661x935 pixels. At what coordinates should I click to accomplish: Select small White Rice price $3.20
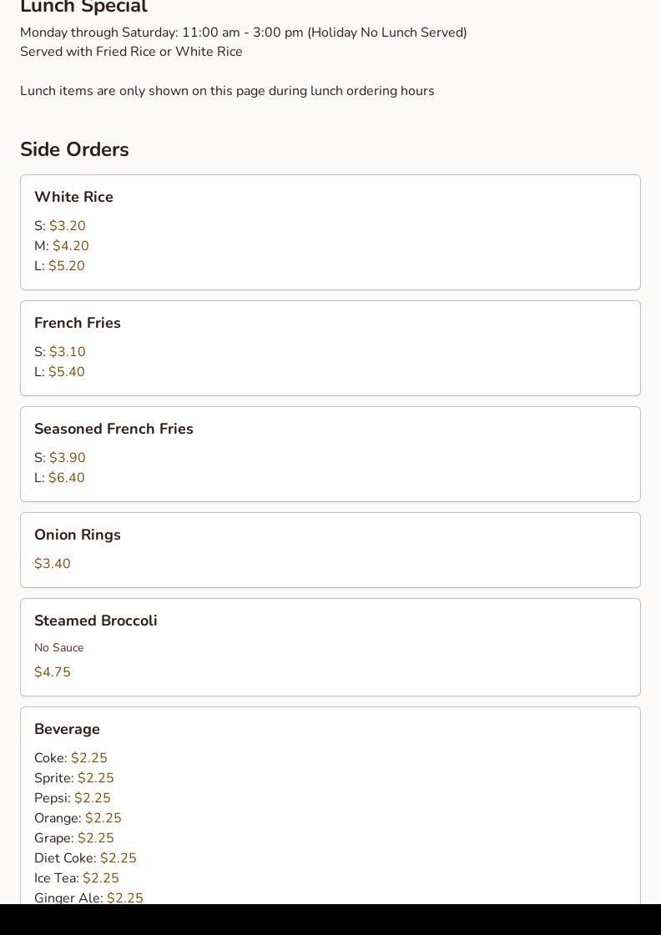[67, 226]
